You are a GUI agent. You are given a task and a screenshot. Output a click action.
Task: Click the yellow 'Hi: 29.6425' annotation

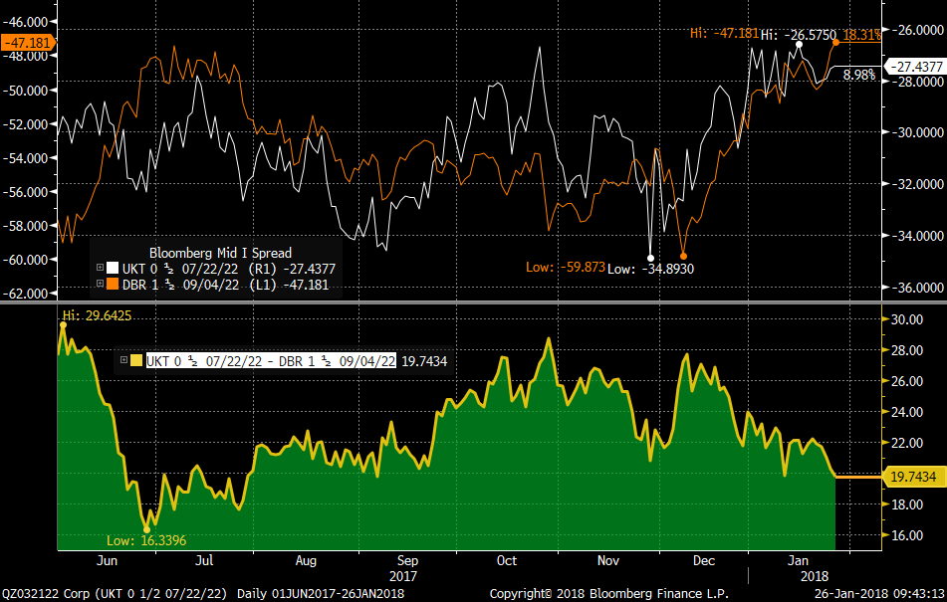point(97,315)
